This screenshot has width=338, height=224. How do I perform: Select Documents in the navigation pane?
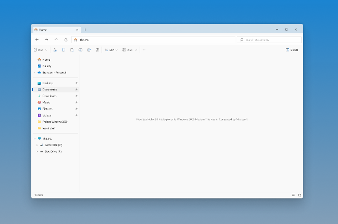pyautogui.click(x=55, y=89)
